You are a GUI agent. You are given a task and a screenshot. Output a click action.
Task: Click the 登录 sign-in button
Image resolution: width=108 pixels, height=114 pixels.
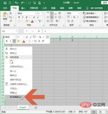(x=105, y=3)
